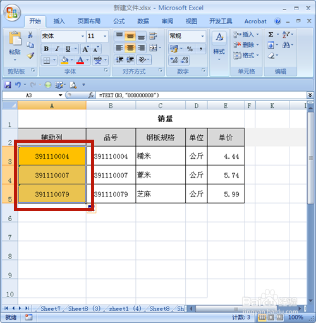
Task: Open Sort and Filter icon
Action: coord(286,34)
